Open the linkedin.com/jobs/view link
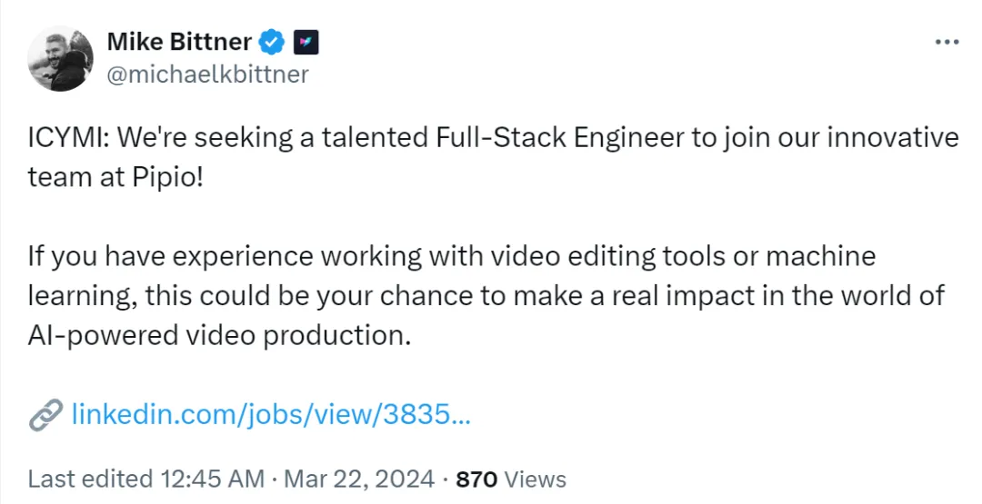982x504 pixels. click(x=271, y=414)
